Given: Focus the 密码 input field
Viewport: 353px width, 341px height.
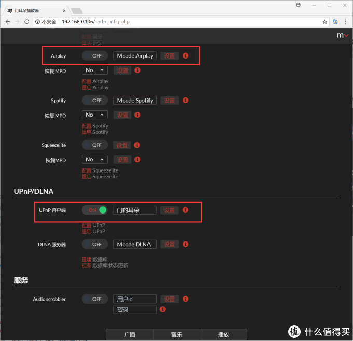Looking at the screenshot, I should point(135,309).
